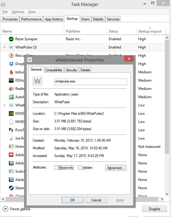Expand the second WhatPulse entry arrow
The image size is (171, 217).
coord(4,105)
